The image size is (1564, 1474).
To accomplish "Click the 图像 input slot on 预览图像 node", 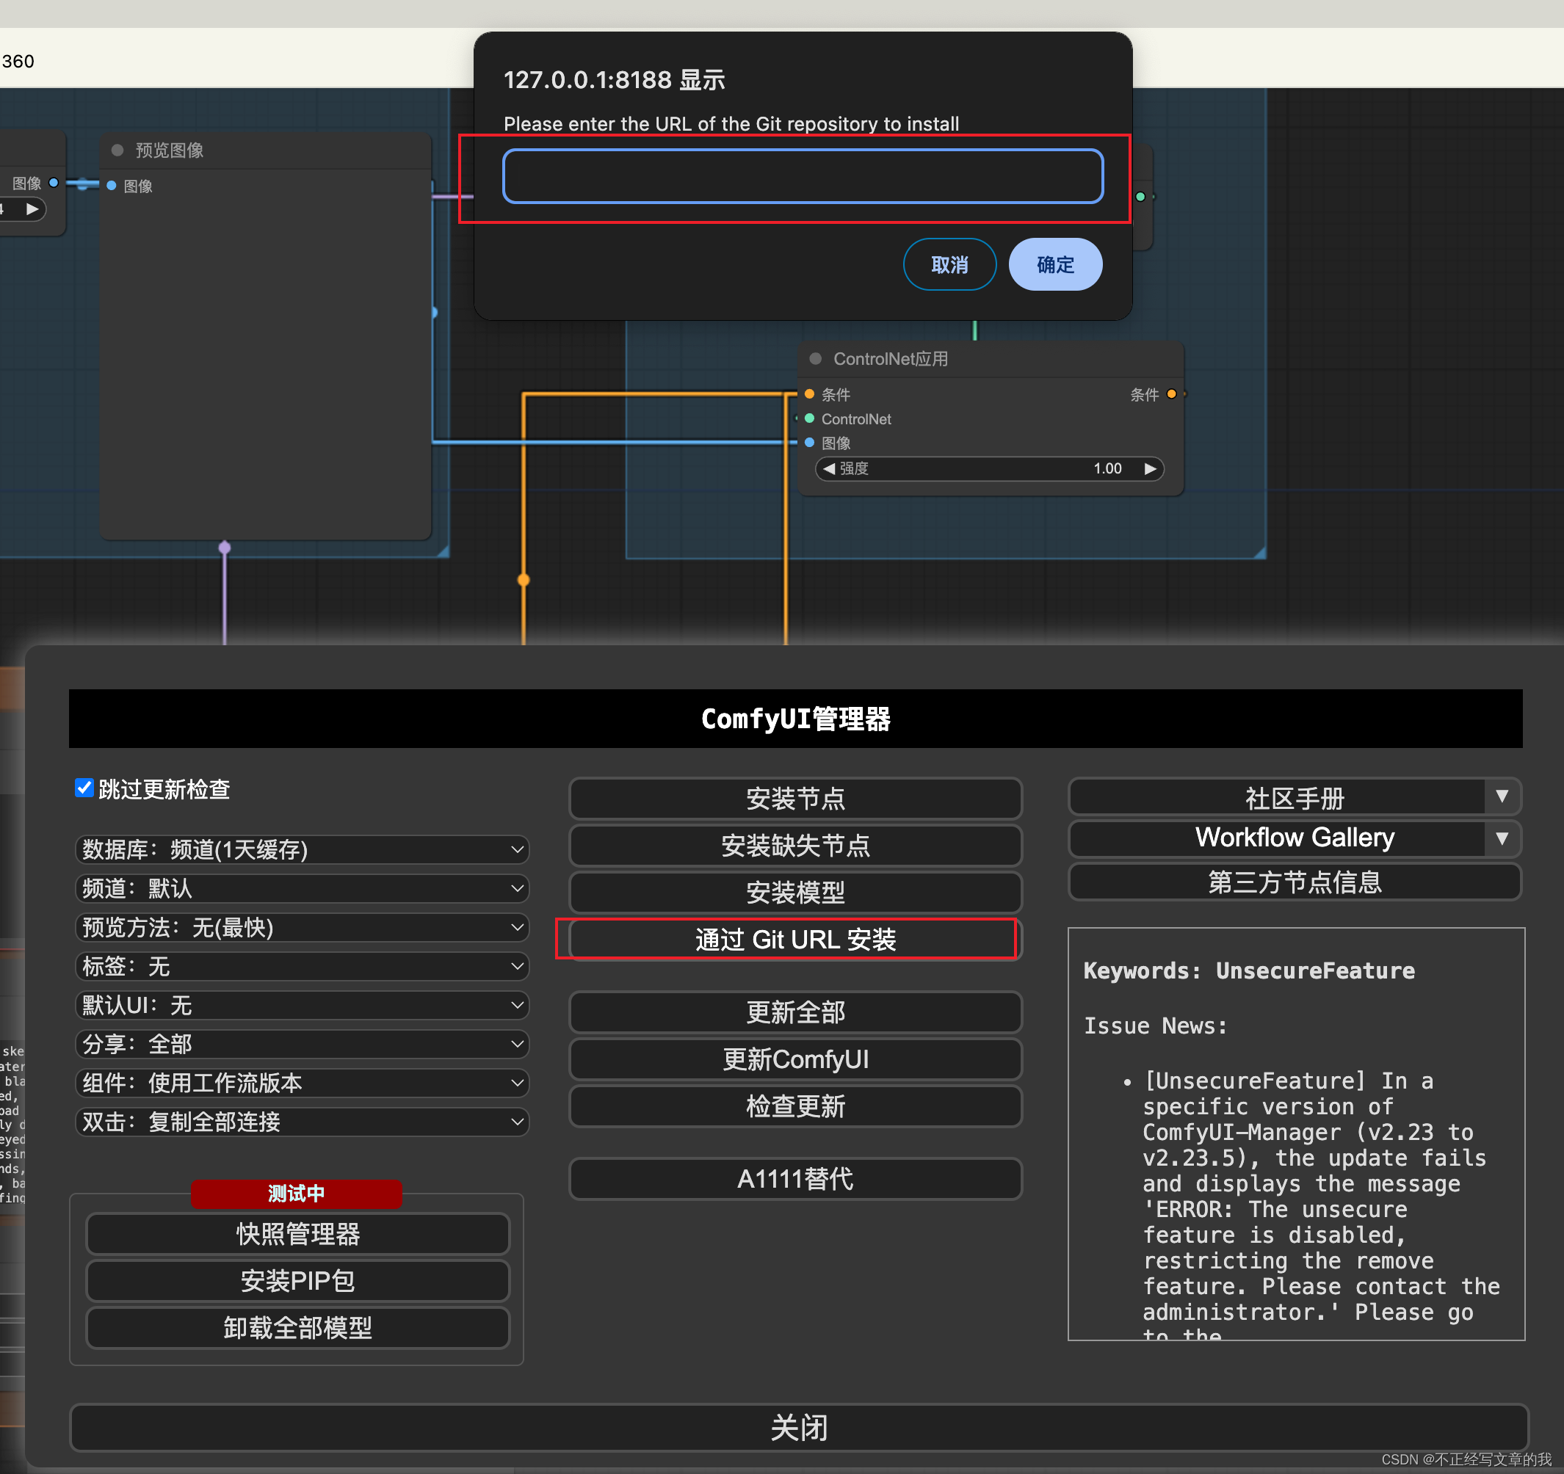I will coord(111,186).
